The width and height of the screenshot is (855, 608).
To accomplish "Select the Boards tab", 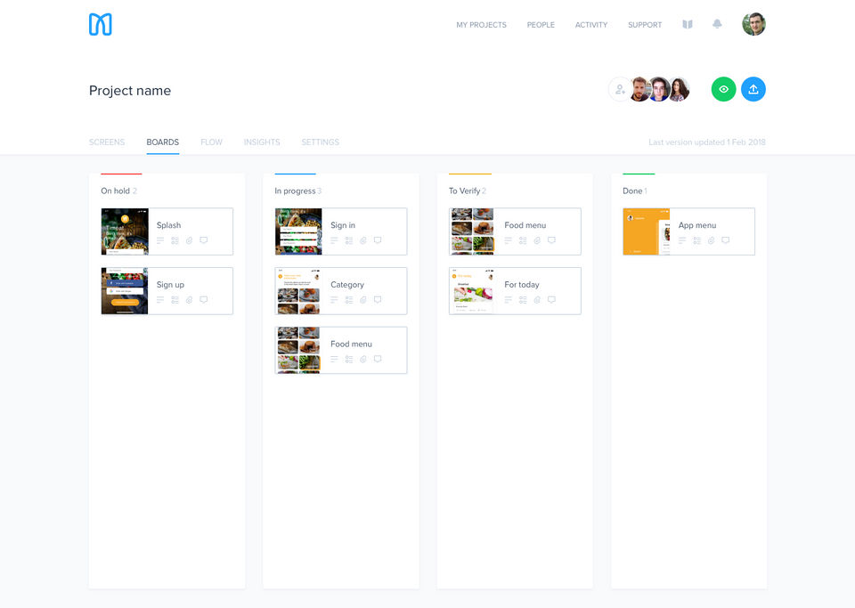I will [x=162, y=142].
